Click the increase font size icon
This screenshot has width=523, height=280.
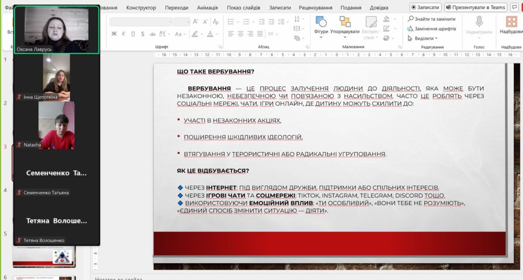[196, 21]
